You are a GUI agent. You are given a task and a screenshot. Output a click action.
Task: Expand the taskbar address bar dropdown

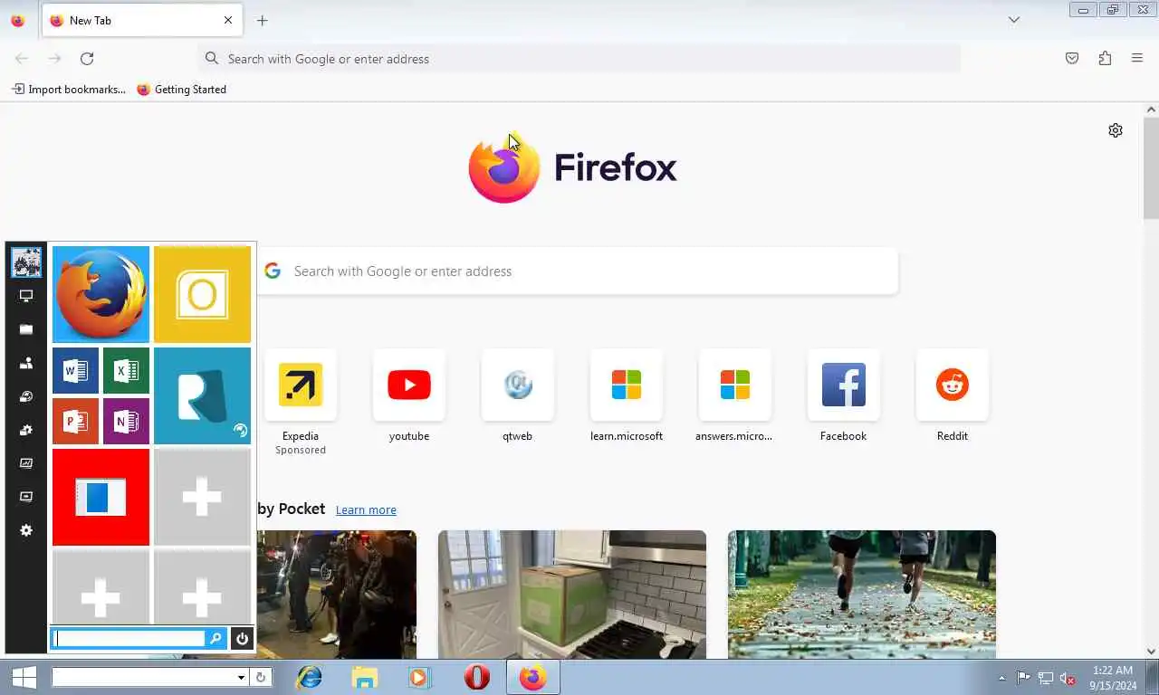tap(241, 677)
